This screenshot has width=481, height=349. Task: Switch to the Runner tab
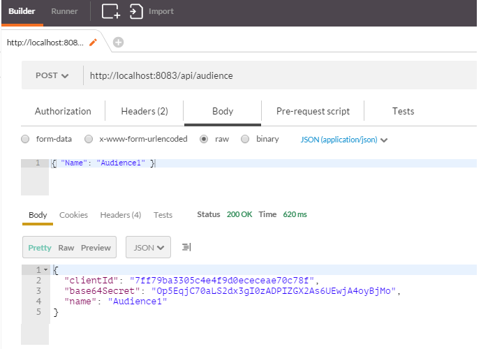(x=64, y=11)
